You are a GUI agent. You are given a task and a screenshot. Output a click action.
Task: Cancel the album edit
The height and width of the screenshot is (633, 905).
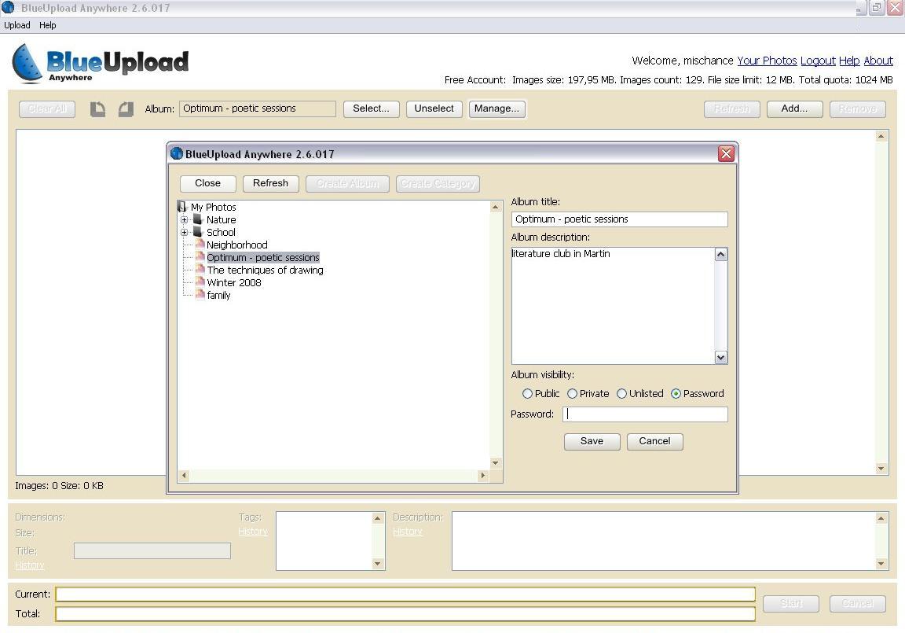654,441
